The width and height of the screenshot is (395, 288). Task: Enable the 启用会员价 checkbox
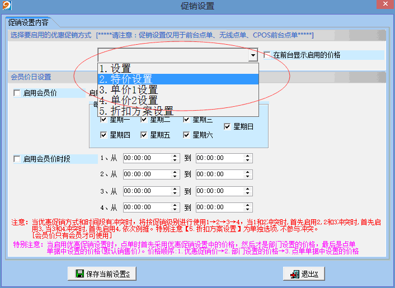click(x=17, y=93)
